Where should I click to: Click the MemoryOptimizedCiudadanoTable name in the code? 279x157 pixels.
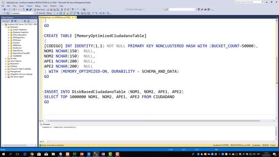click(110, 36)
